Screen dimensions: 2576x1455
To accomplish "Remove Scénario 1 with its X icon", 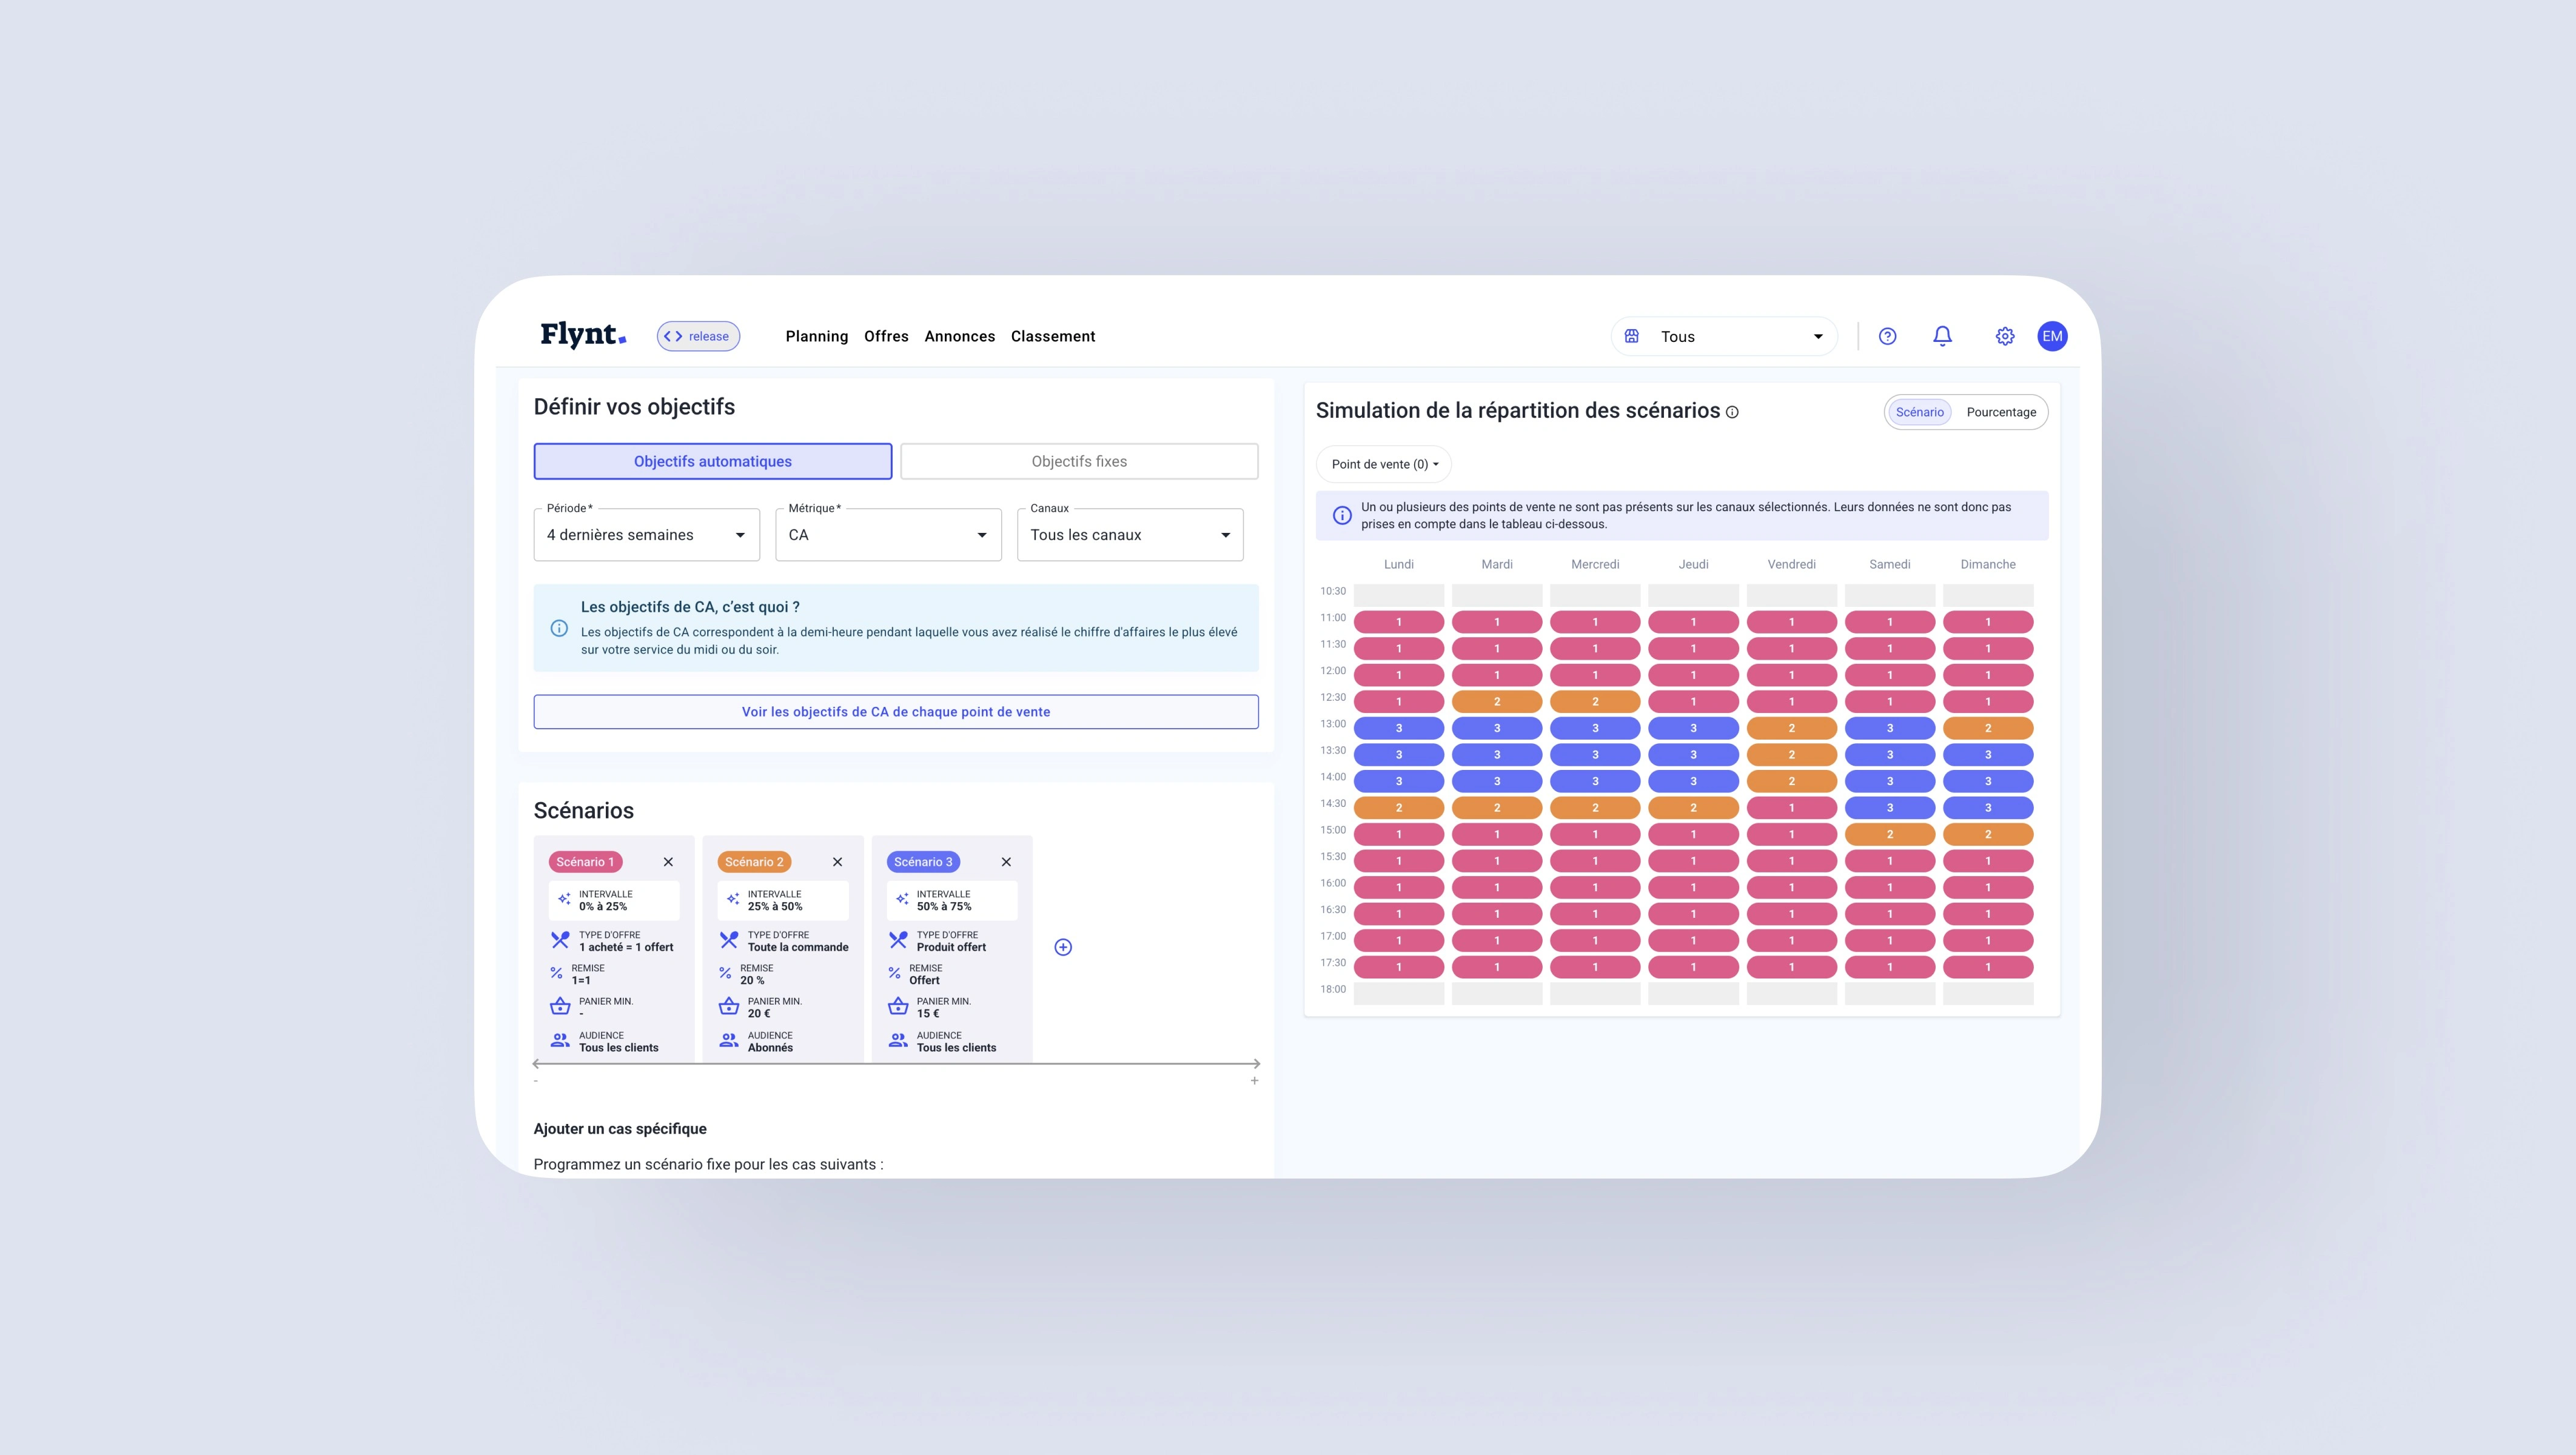I will [x=668, y=862].
